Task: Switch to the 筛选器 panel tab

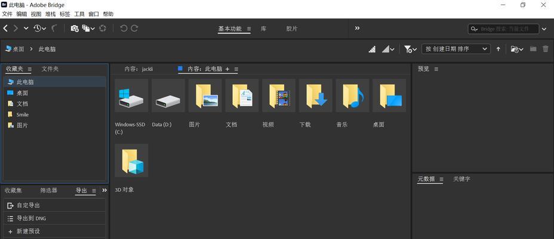Action: pyautogui.click(x=48, y=191)
